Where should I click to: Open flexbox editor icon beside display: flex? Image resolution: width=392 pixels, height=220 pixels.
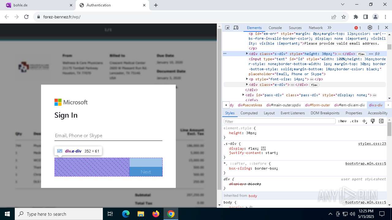pos(263,148)
